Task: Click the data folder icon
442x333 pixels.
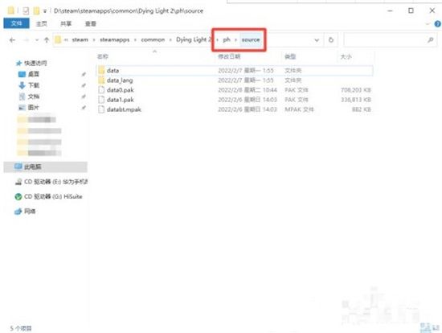Action: (x=101, y=70)
